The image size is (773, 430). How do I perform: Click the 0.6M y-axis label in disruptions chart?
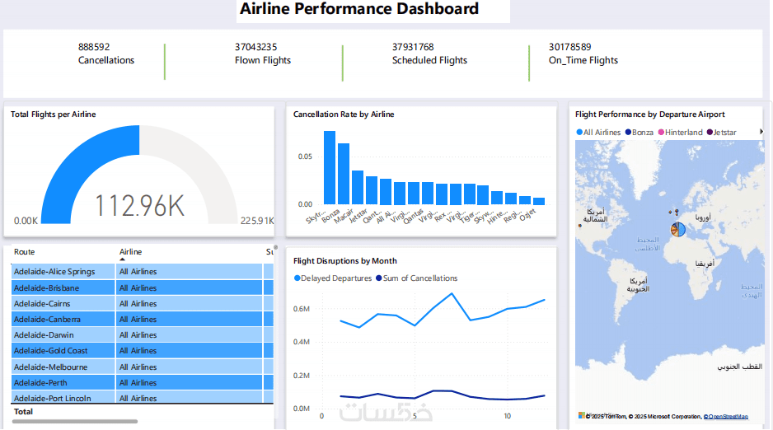coord(302,309)
